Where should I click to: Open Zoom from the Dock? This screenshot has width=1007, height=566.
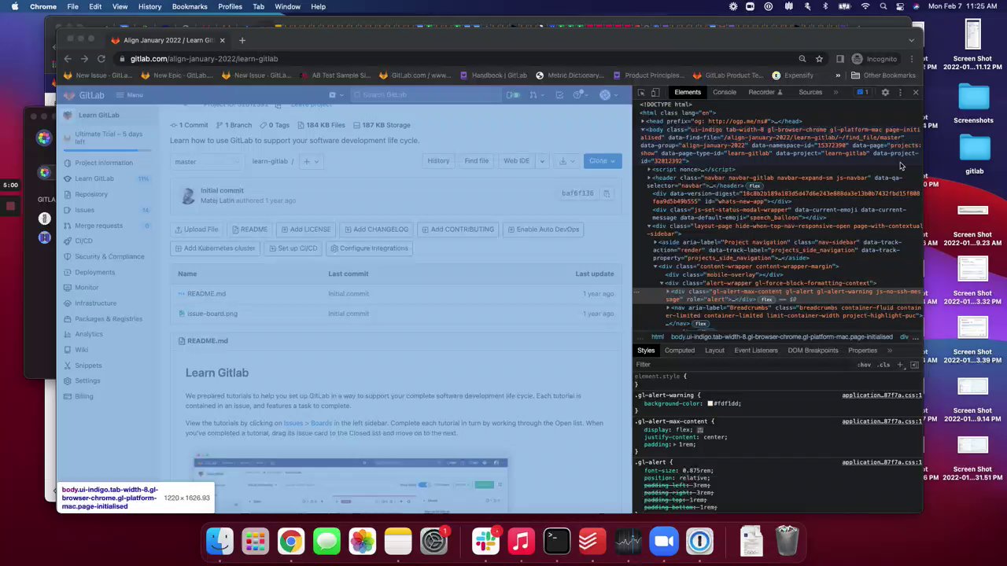coord(664,541)
